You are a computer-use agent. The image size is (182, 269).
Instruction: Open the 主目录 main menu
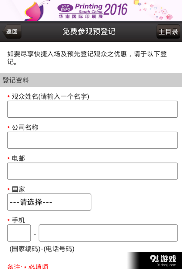pos(168,31)
